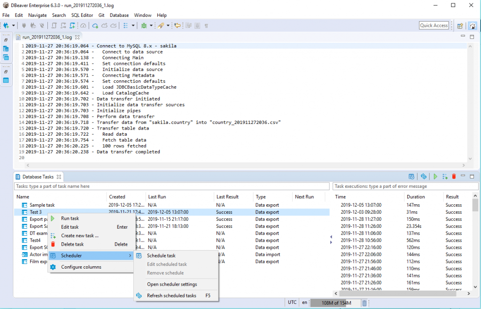Toggle show whitespace pilcrow icon
Viewport: 481px width, 309px height.
[207, 26]
